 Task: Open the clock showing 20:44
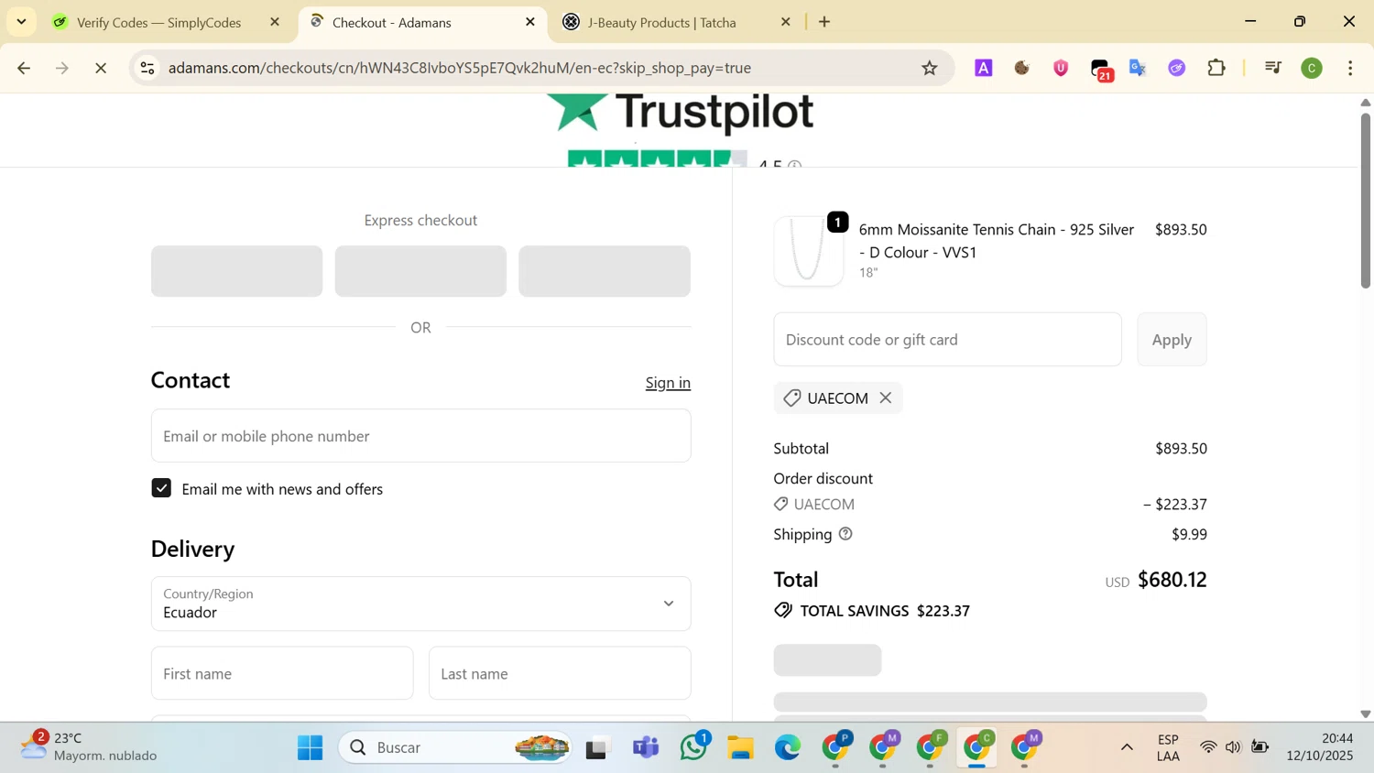click(x=1320, y=747)
